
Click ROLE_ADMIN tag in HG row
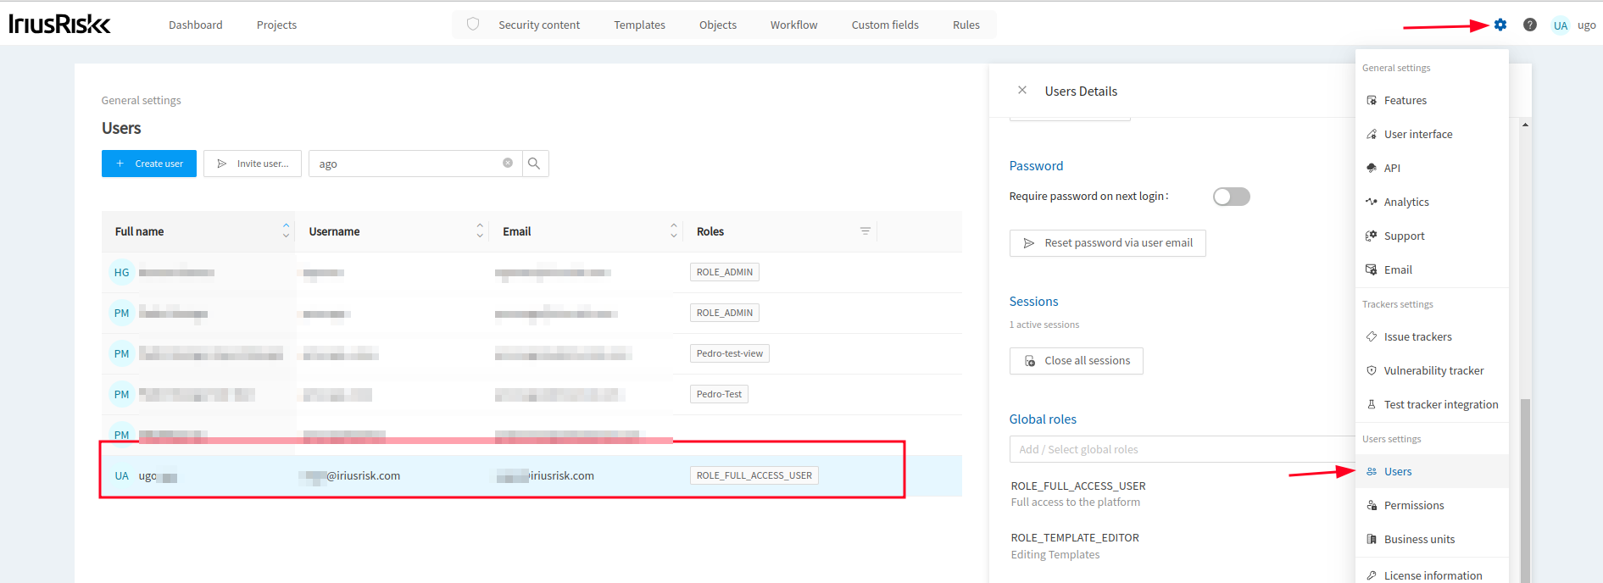click(x=724, y=272)
